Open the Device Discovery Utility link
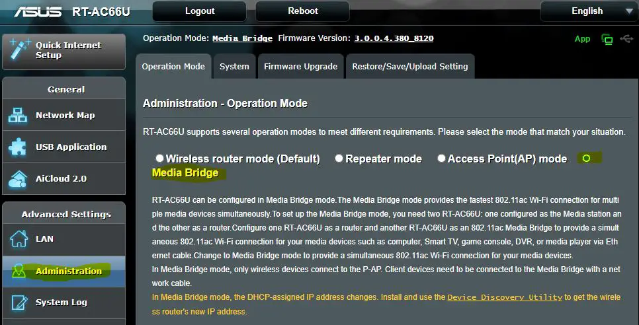This screenshot has width=639, height=325. (x=505, y=297)
